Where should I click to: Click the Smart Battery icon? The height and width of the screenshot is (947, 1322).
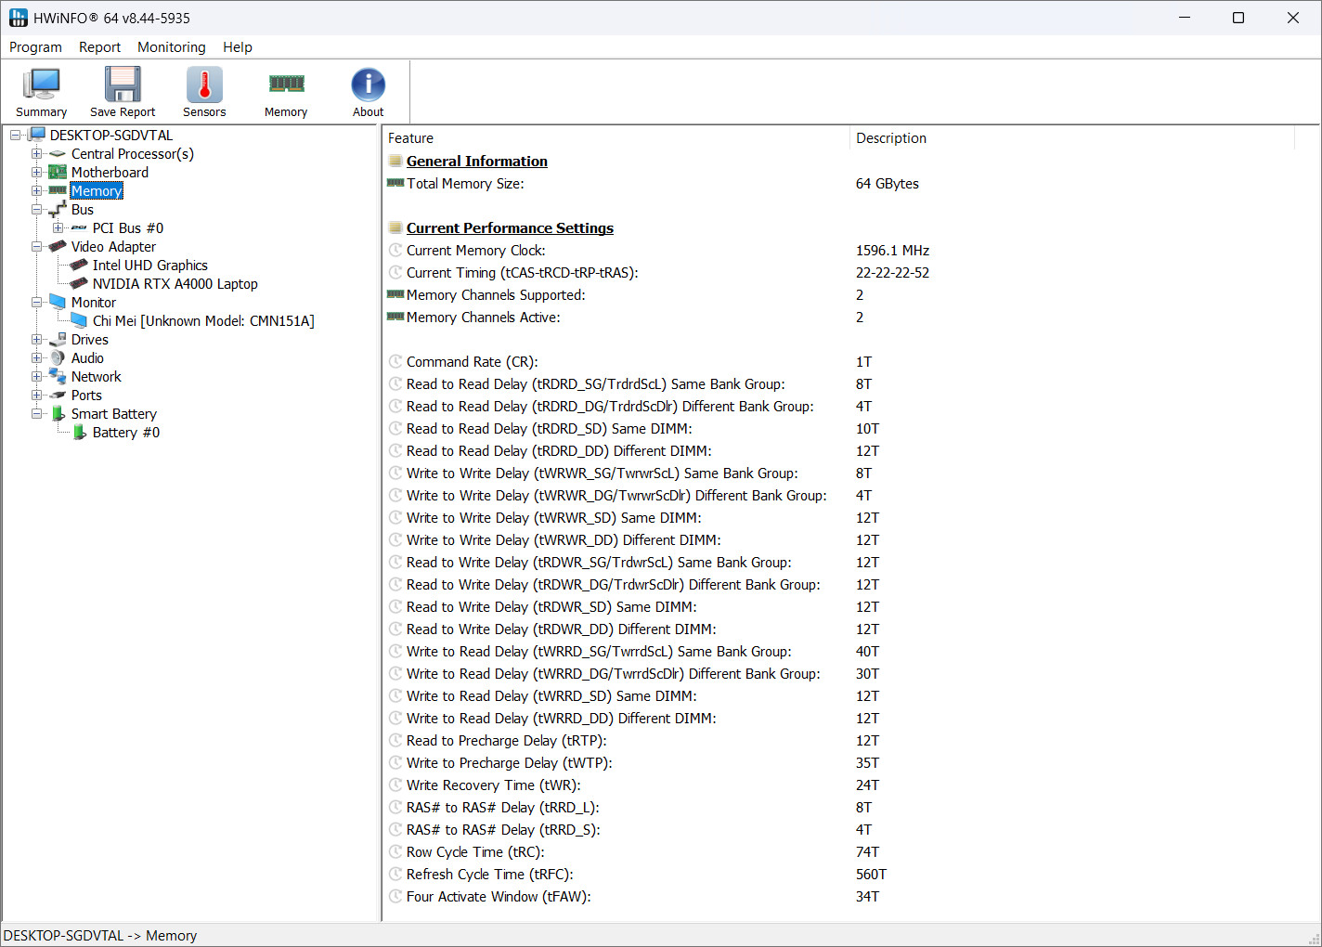[x=58, y=414]
